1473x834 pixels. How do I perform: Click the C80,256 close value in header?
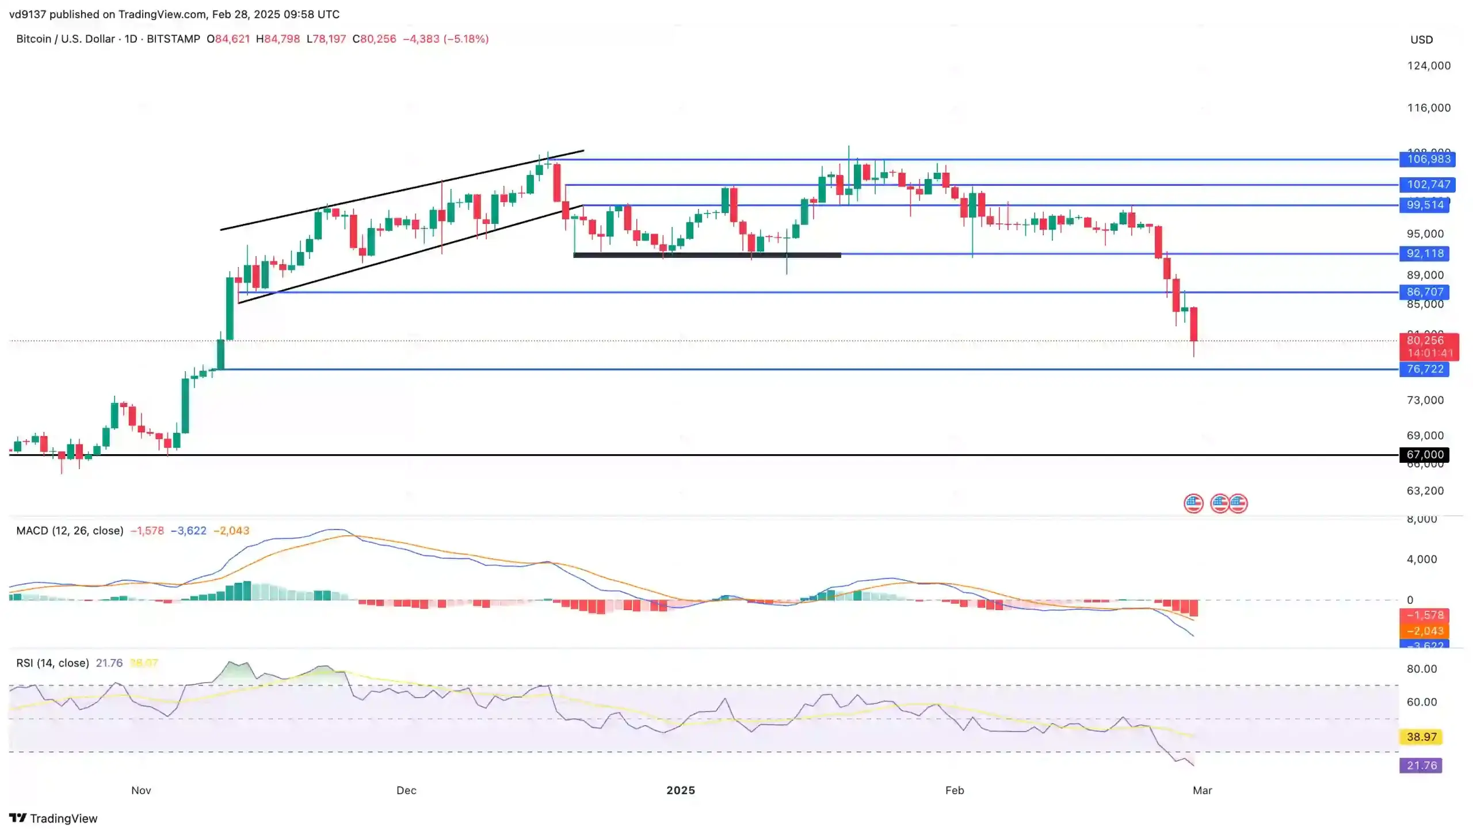(375, 39)
